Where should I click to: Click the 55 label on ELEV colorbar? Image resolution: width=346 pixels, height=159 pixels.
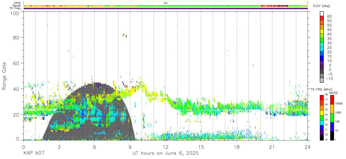point(329,21)
